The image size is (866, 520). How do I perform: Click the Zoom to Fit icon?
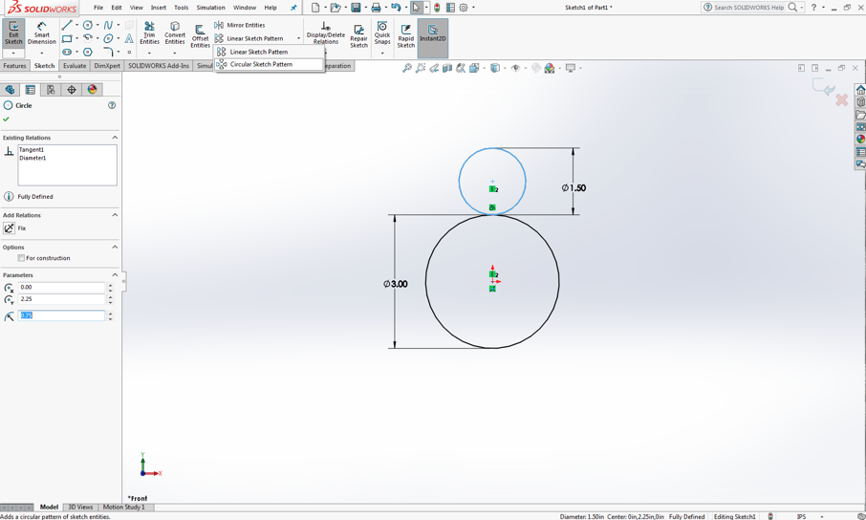407,68
